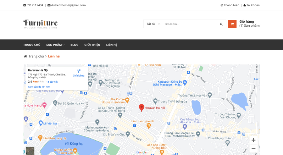The image size is (283, 155).
Task: Click Đại Sứ Quán Hoa Kỳ marker
Action: point(55,103)
